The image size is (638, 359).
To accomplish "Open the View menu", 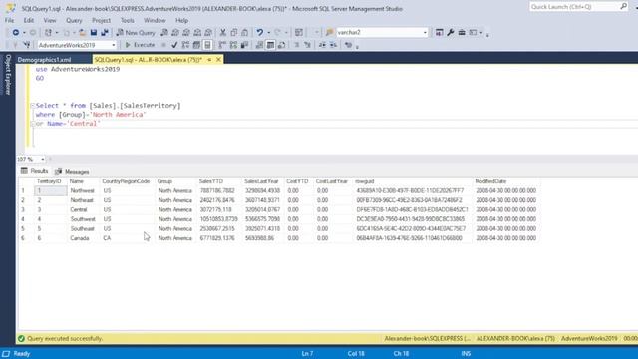I will pyautogui.click(x=50, y=20).
